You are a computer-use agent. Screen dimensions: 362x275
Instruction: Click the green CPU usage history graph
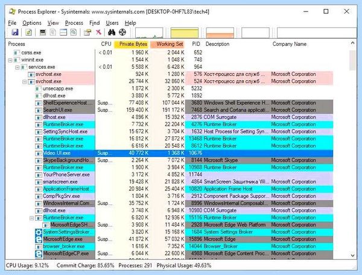click(x=149, y=33)
